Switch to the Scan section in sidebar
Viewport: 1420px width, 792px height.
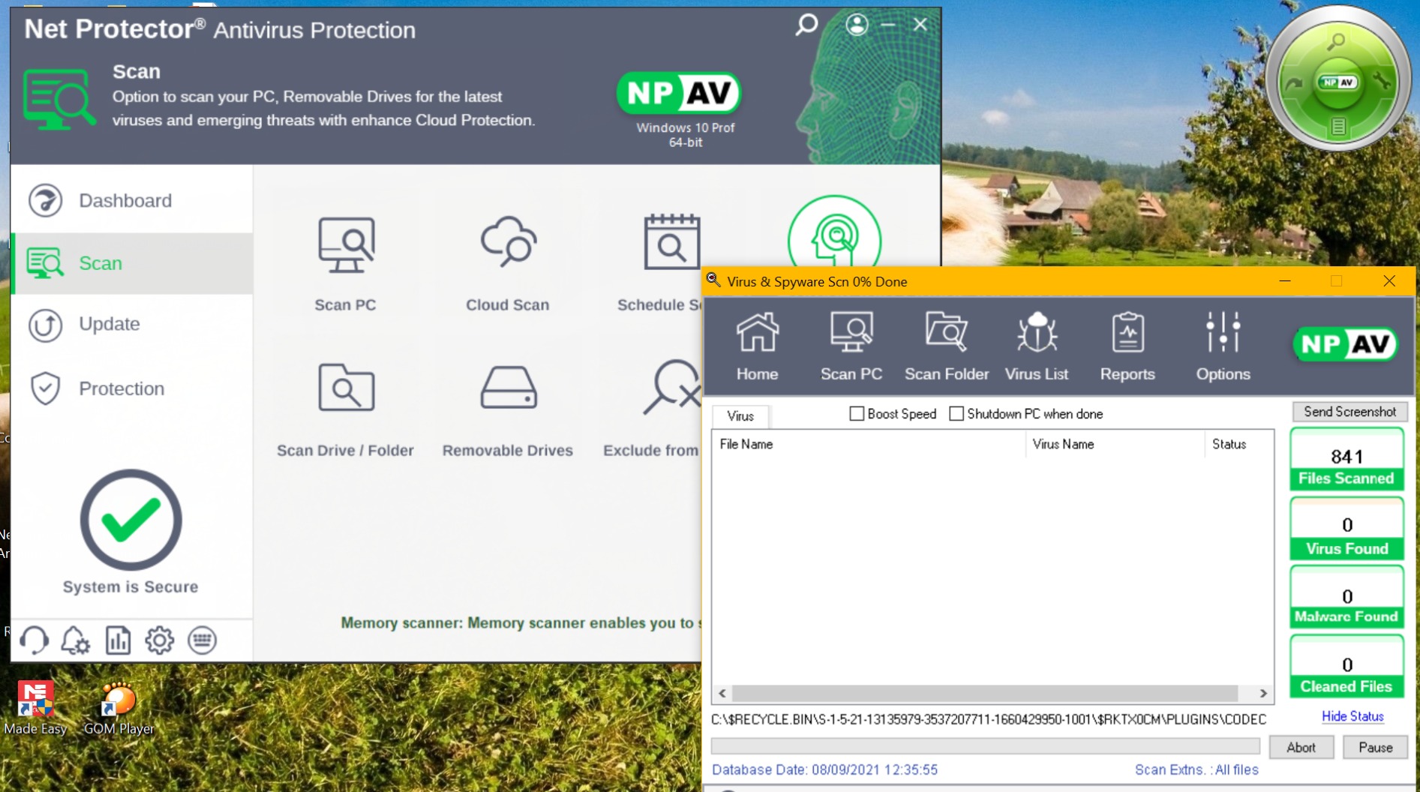coord(100,263)
